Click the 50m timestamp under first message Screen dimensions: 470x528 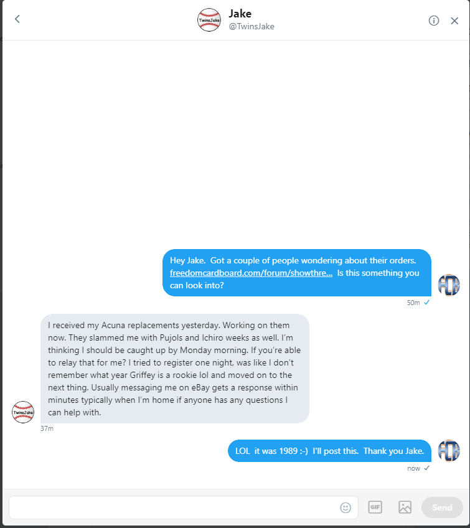tap(413, 303)
